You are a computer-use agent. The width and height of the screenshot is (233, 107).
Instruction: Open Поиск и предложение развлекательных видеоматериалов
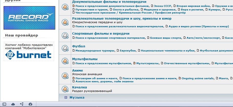point(119,26)
